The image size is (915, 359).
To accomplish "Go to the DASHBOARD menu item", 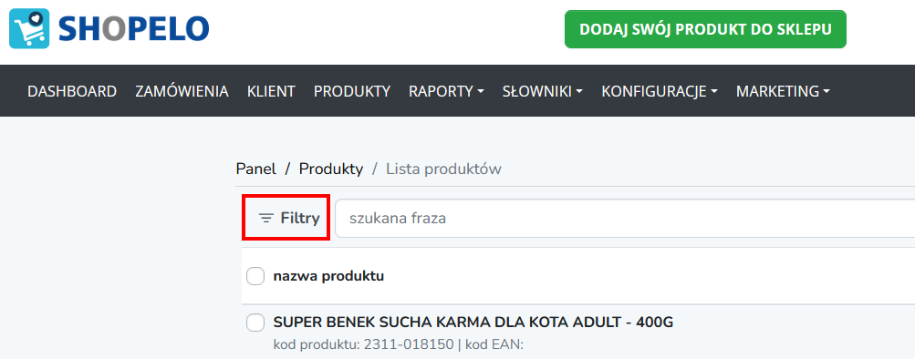I will click(x=72, y=91).
